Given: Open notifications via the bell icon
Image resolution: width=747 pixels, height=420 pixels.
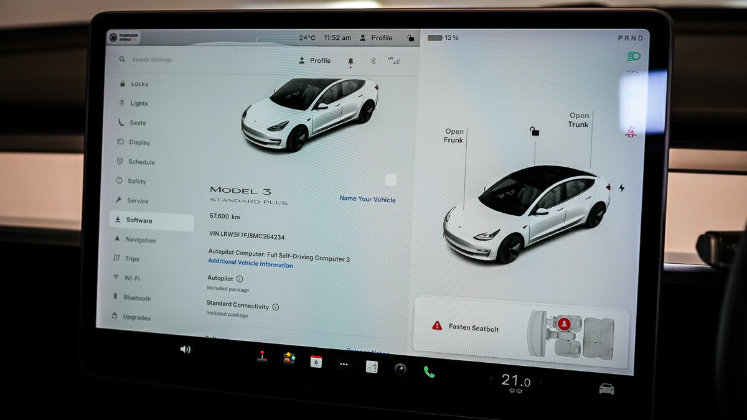Looking at the screenshot, I should [x=350, y=61].
